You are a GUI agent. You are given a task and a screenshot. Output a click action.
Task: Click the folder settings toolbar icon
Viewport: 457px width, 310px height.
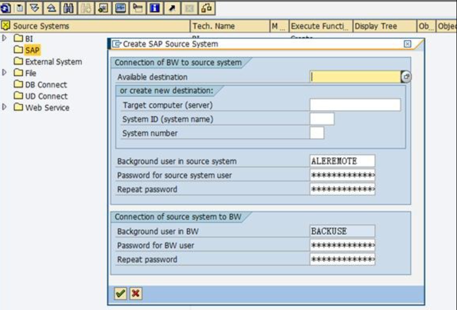coord(137,8)
